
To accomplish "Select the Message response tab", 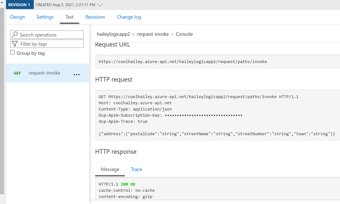I will click(110, 169).
